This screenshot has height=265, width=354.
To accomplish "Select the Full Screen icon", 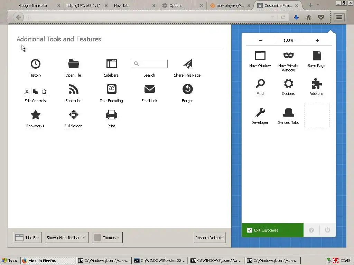I will point(73,115).
